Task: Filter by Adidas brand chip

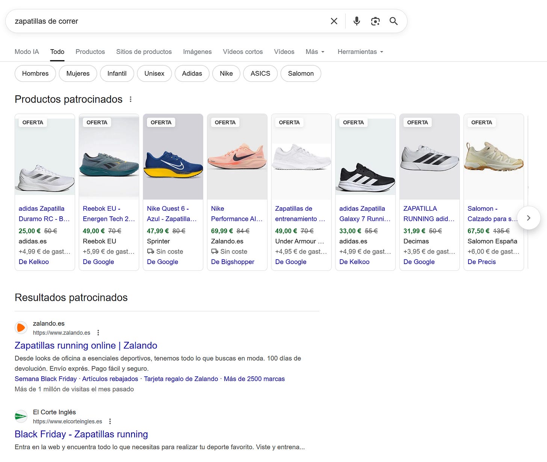Action: pos(192,74)
